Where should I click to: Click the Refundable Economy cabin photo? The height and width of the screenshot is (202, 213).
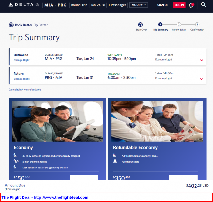click(157, 121)
